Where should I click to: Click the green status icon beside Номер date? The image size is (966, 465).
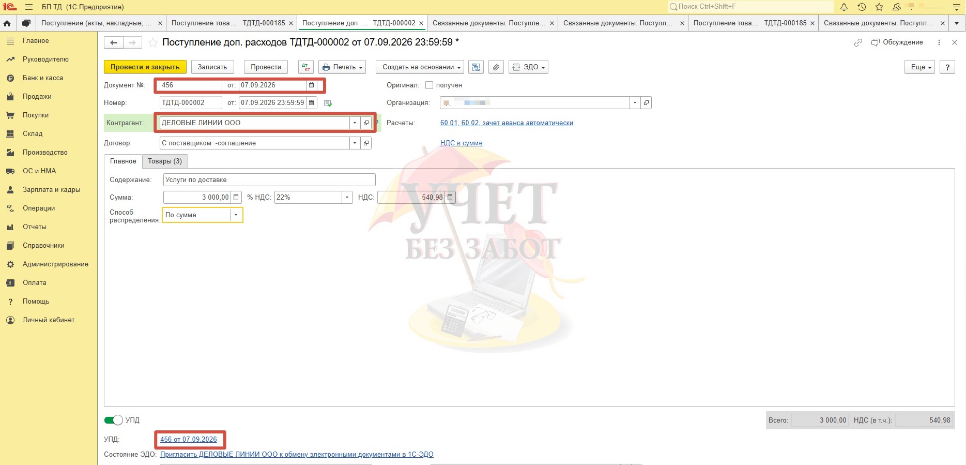[328, 103]
